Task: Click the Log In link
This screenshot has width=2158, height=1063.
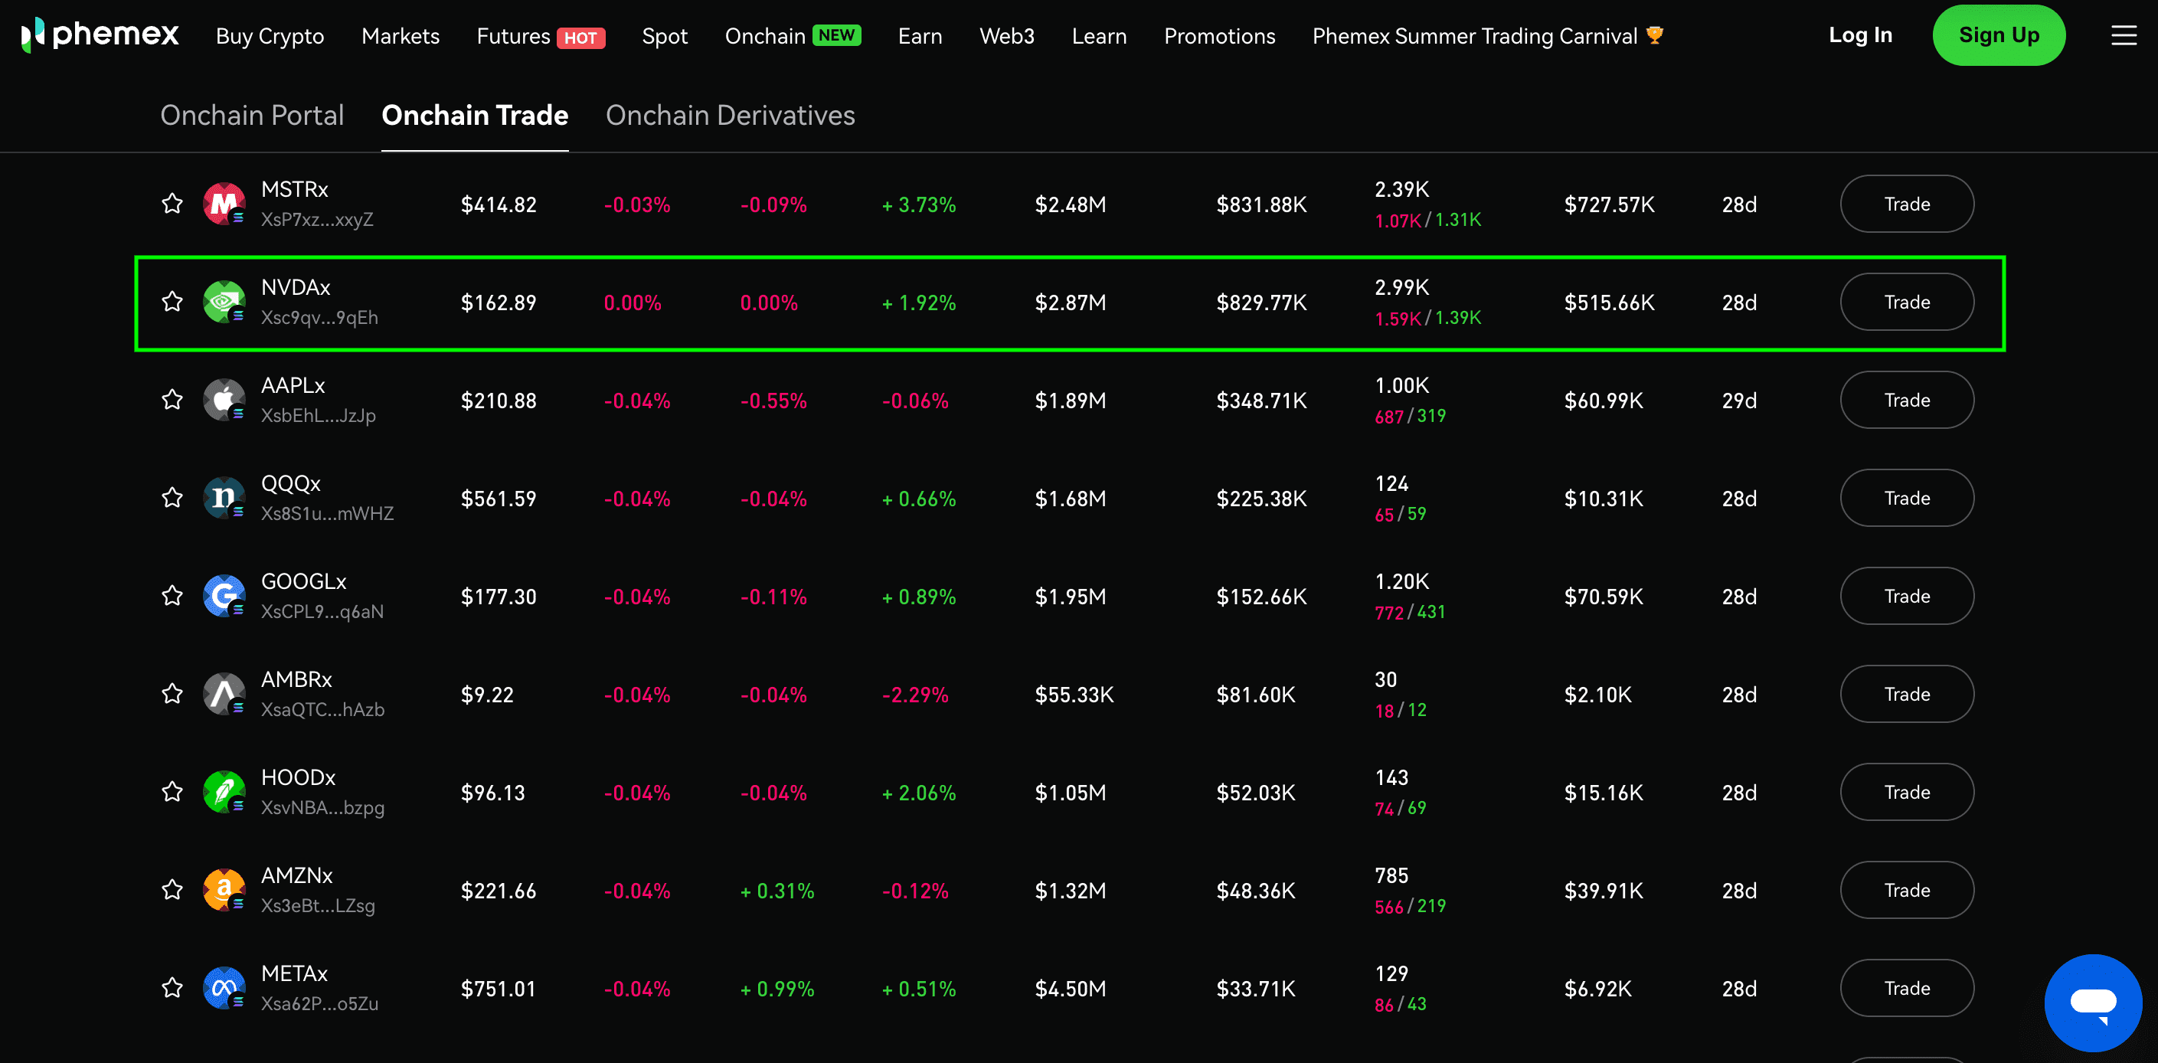Action: coord(1860,35)
